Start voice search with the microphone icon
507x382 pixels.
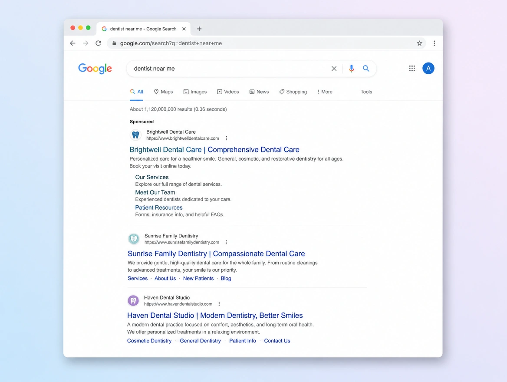point(352,69)
